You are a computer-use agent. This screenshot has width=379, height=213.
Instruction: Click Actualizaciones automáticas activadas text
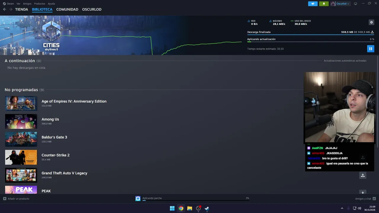pyautogui.click(x=345, y=61)
